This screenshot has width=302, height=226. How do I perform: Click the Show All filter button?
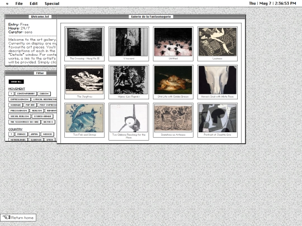coord(16,81)
